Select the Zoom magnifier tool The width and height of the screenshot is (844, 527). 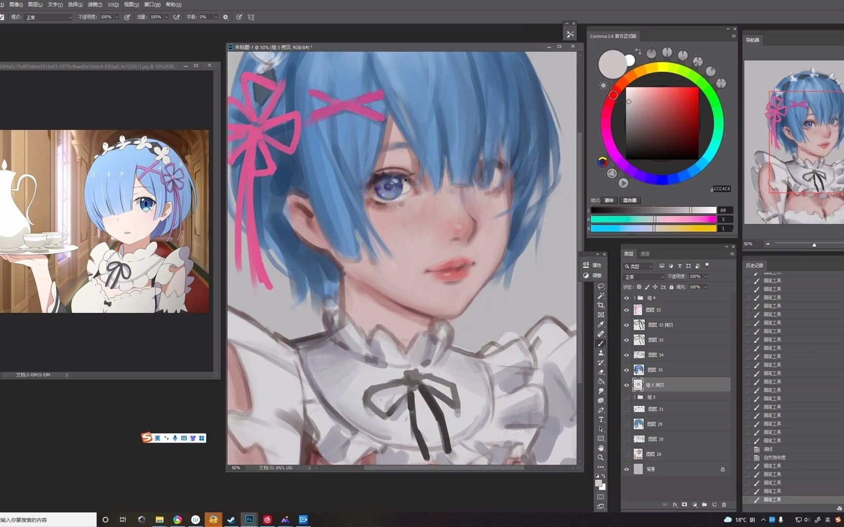pos(601,458)
